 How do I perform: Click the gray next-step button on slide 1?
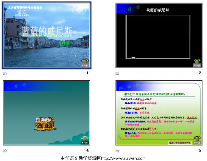point(85,65)
